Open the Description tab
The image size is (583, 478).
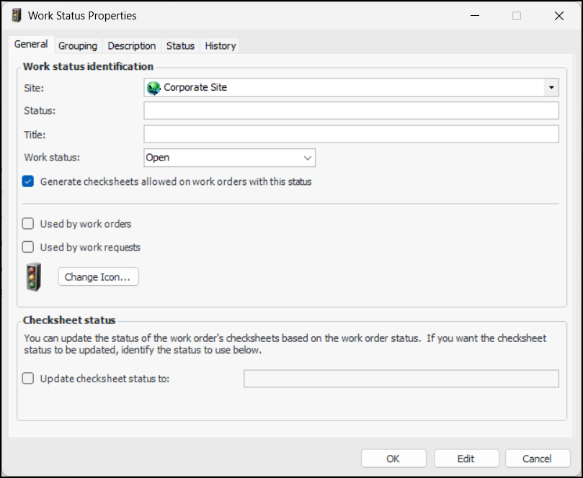132,45
